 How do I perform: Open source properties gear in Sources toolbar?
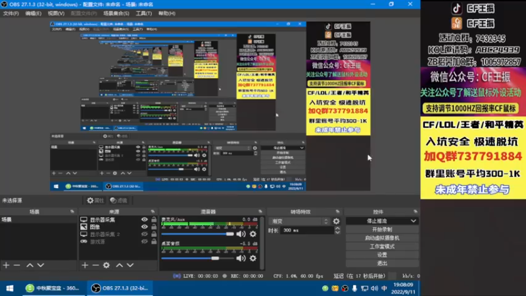click(x=107, y=265)
